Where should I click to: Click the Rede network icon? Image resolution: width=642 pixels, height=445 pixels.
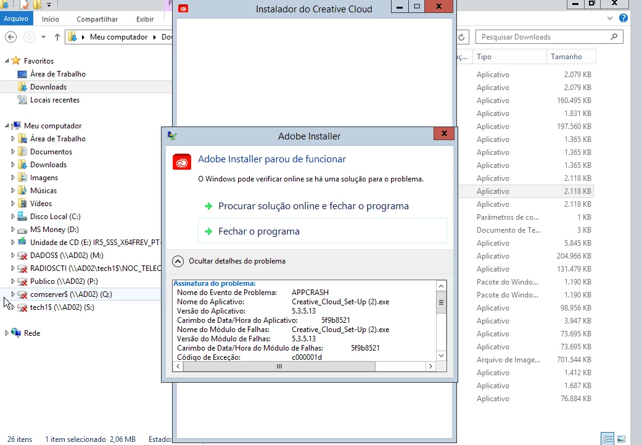pos(16,333)
